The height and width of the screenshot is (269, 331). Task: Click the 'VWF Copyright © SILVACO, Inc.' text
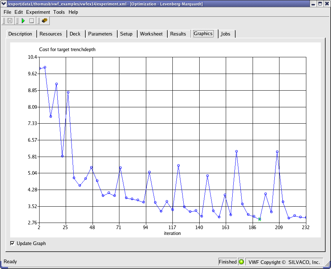pos(284,262)
